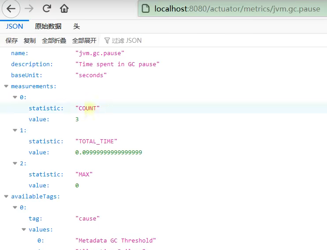Go back to the previous page
The image size is (327, 250).
click(11, 9)
